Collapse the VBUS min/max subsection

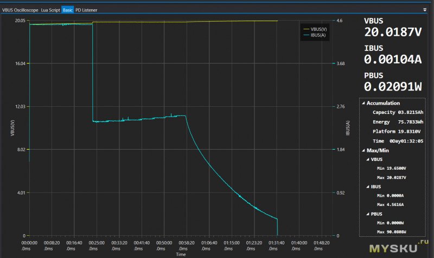pos(367,159)
